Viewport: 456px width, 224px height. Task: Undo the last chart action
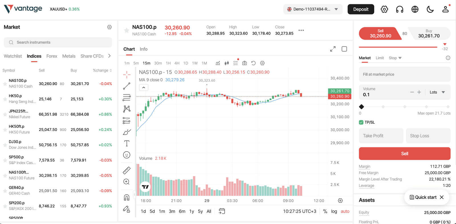pos(253,63)
